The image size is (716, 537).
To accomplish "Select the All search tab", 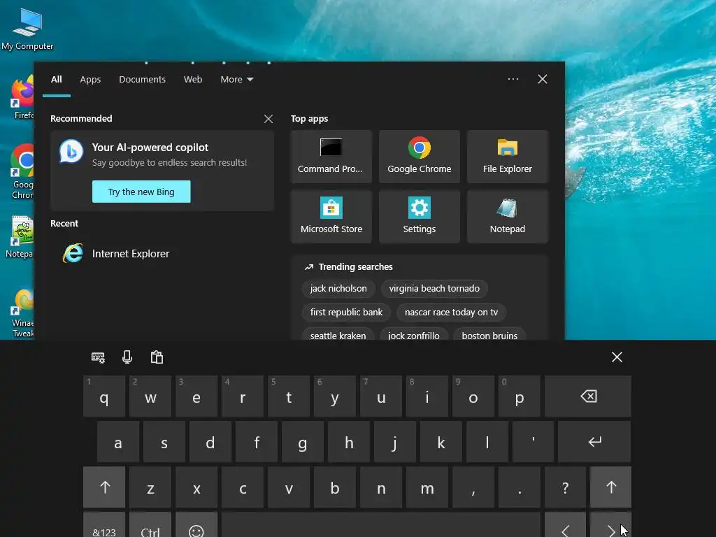I will coord(56,80).
